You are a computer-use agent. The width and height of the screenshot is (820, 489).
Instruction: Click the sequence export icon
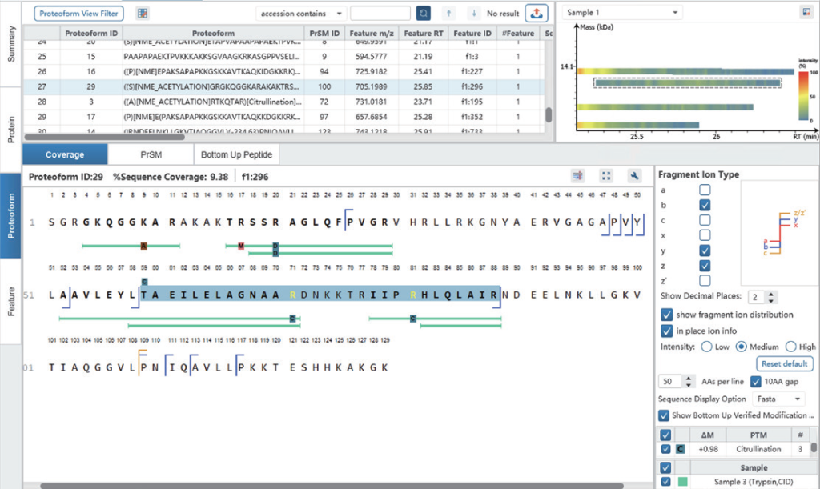tap(577, 176)
